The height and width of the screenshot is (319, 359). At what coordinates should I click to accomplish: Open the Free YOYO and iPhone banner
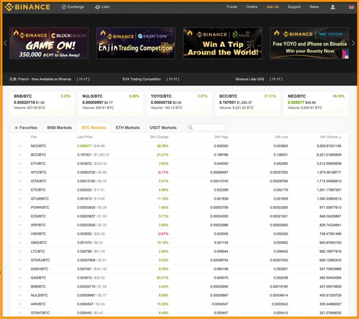[309, 43]
